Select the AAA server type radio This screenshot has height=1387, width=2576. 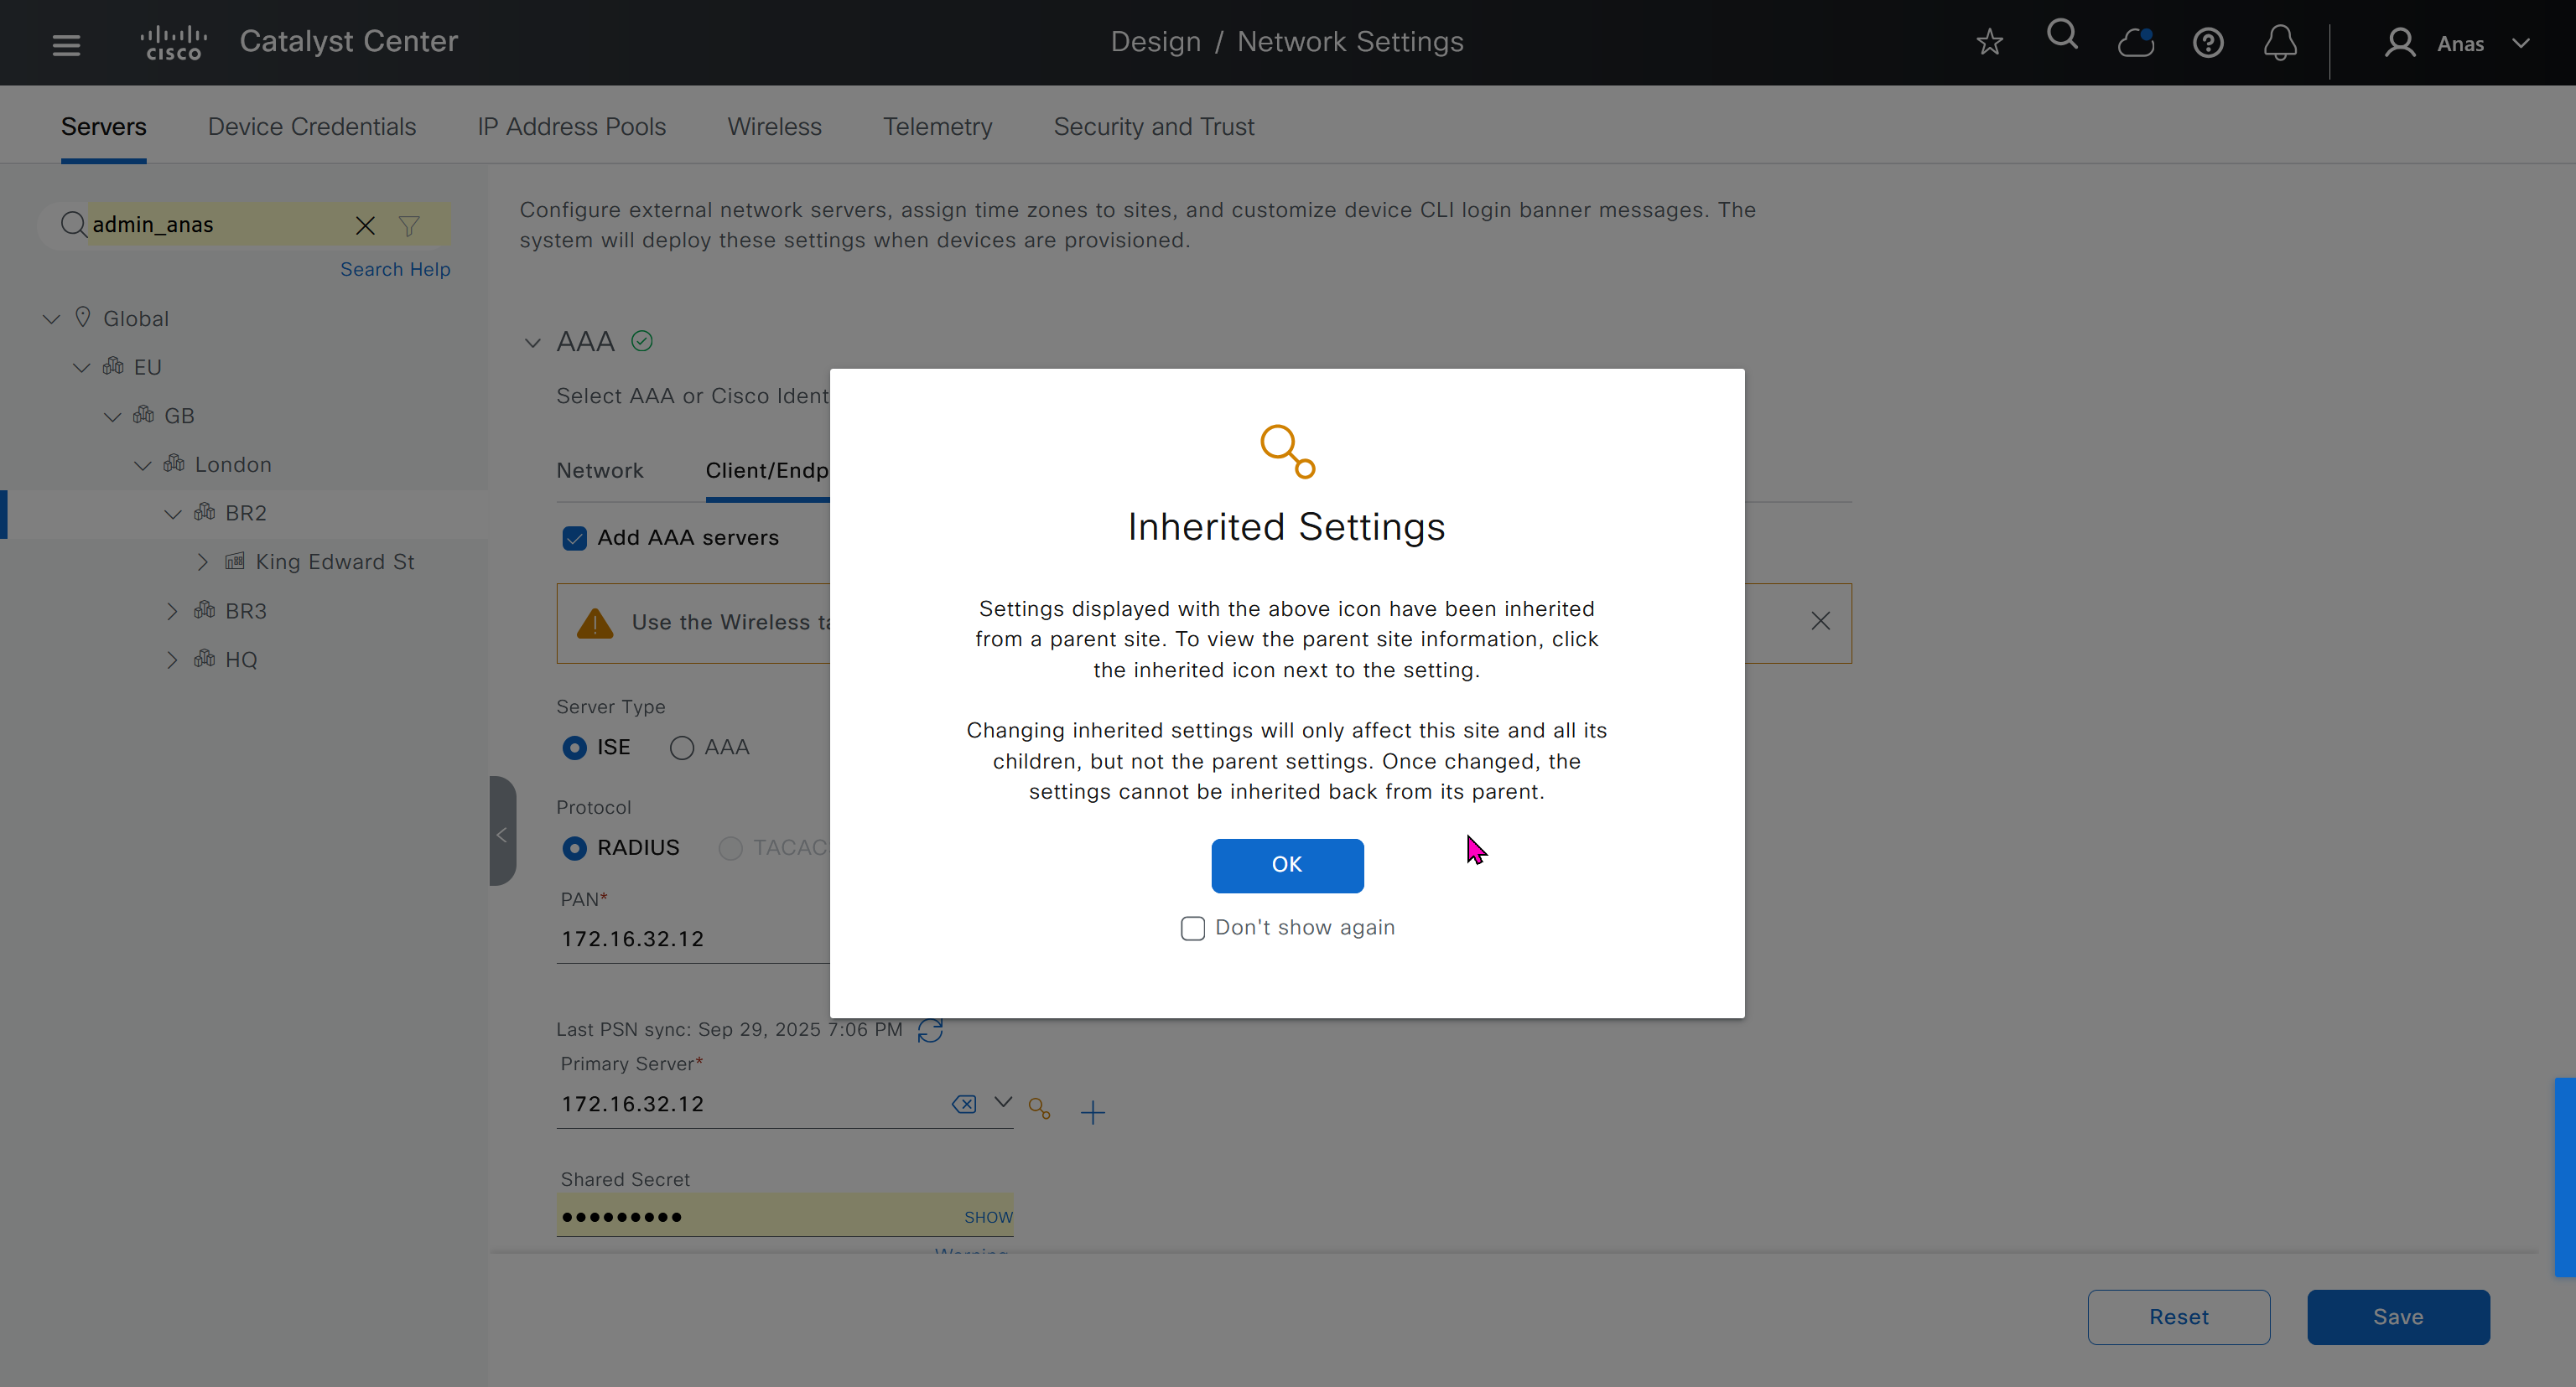click(682, 748)
